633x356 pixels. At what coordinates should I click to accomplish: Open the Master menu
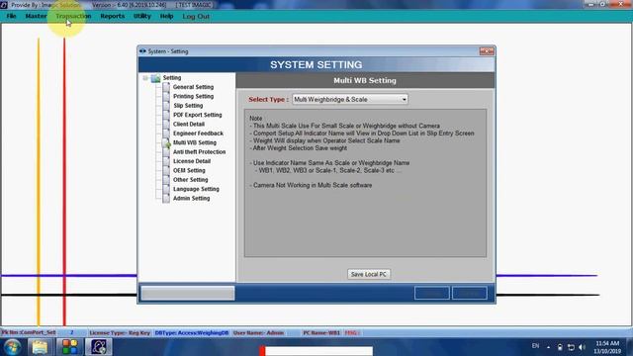(36, 16)
